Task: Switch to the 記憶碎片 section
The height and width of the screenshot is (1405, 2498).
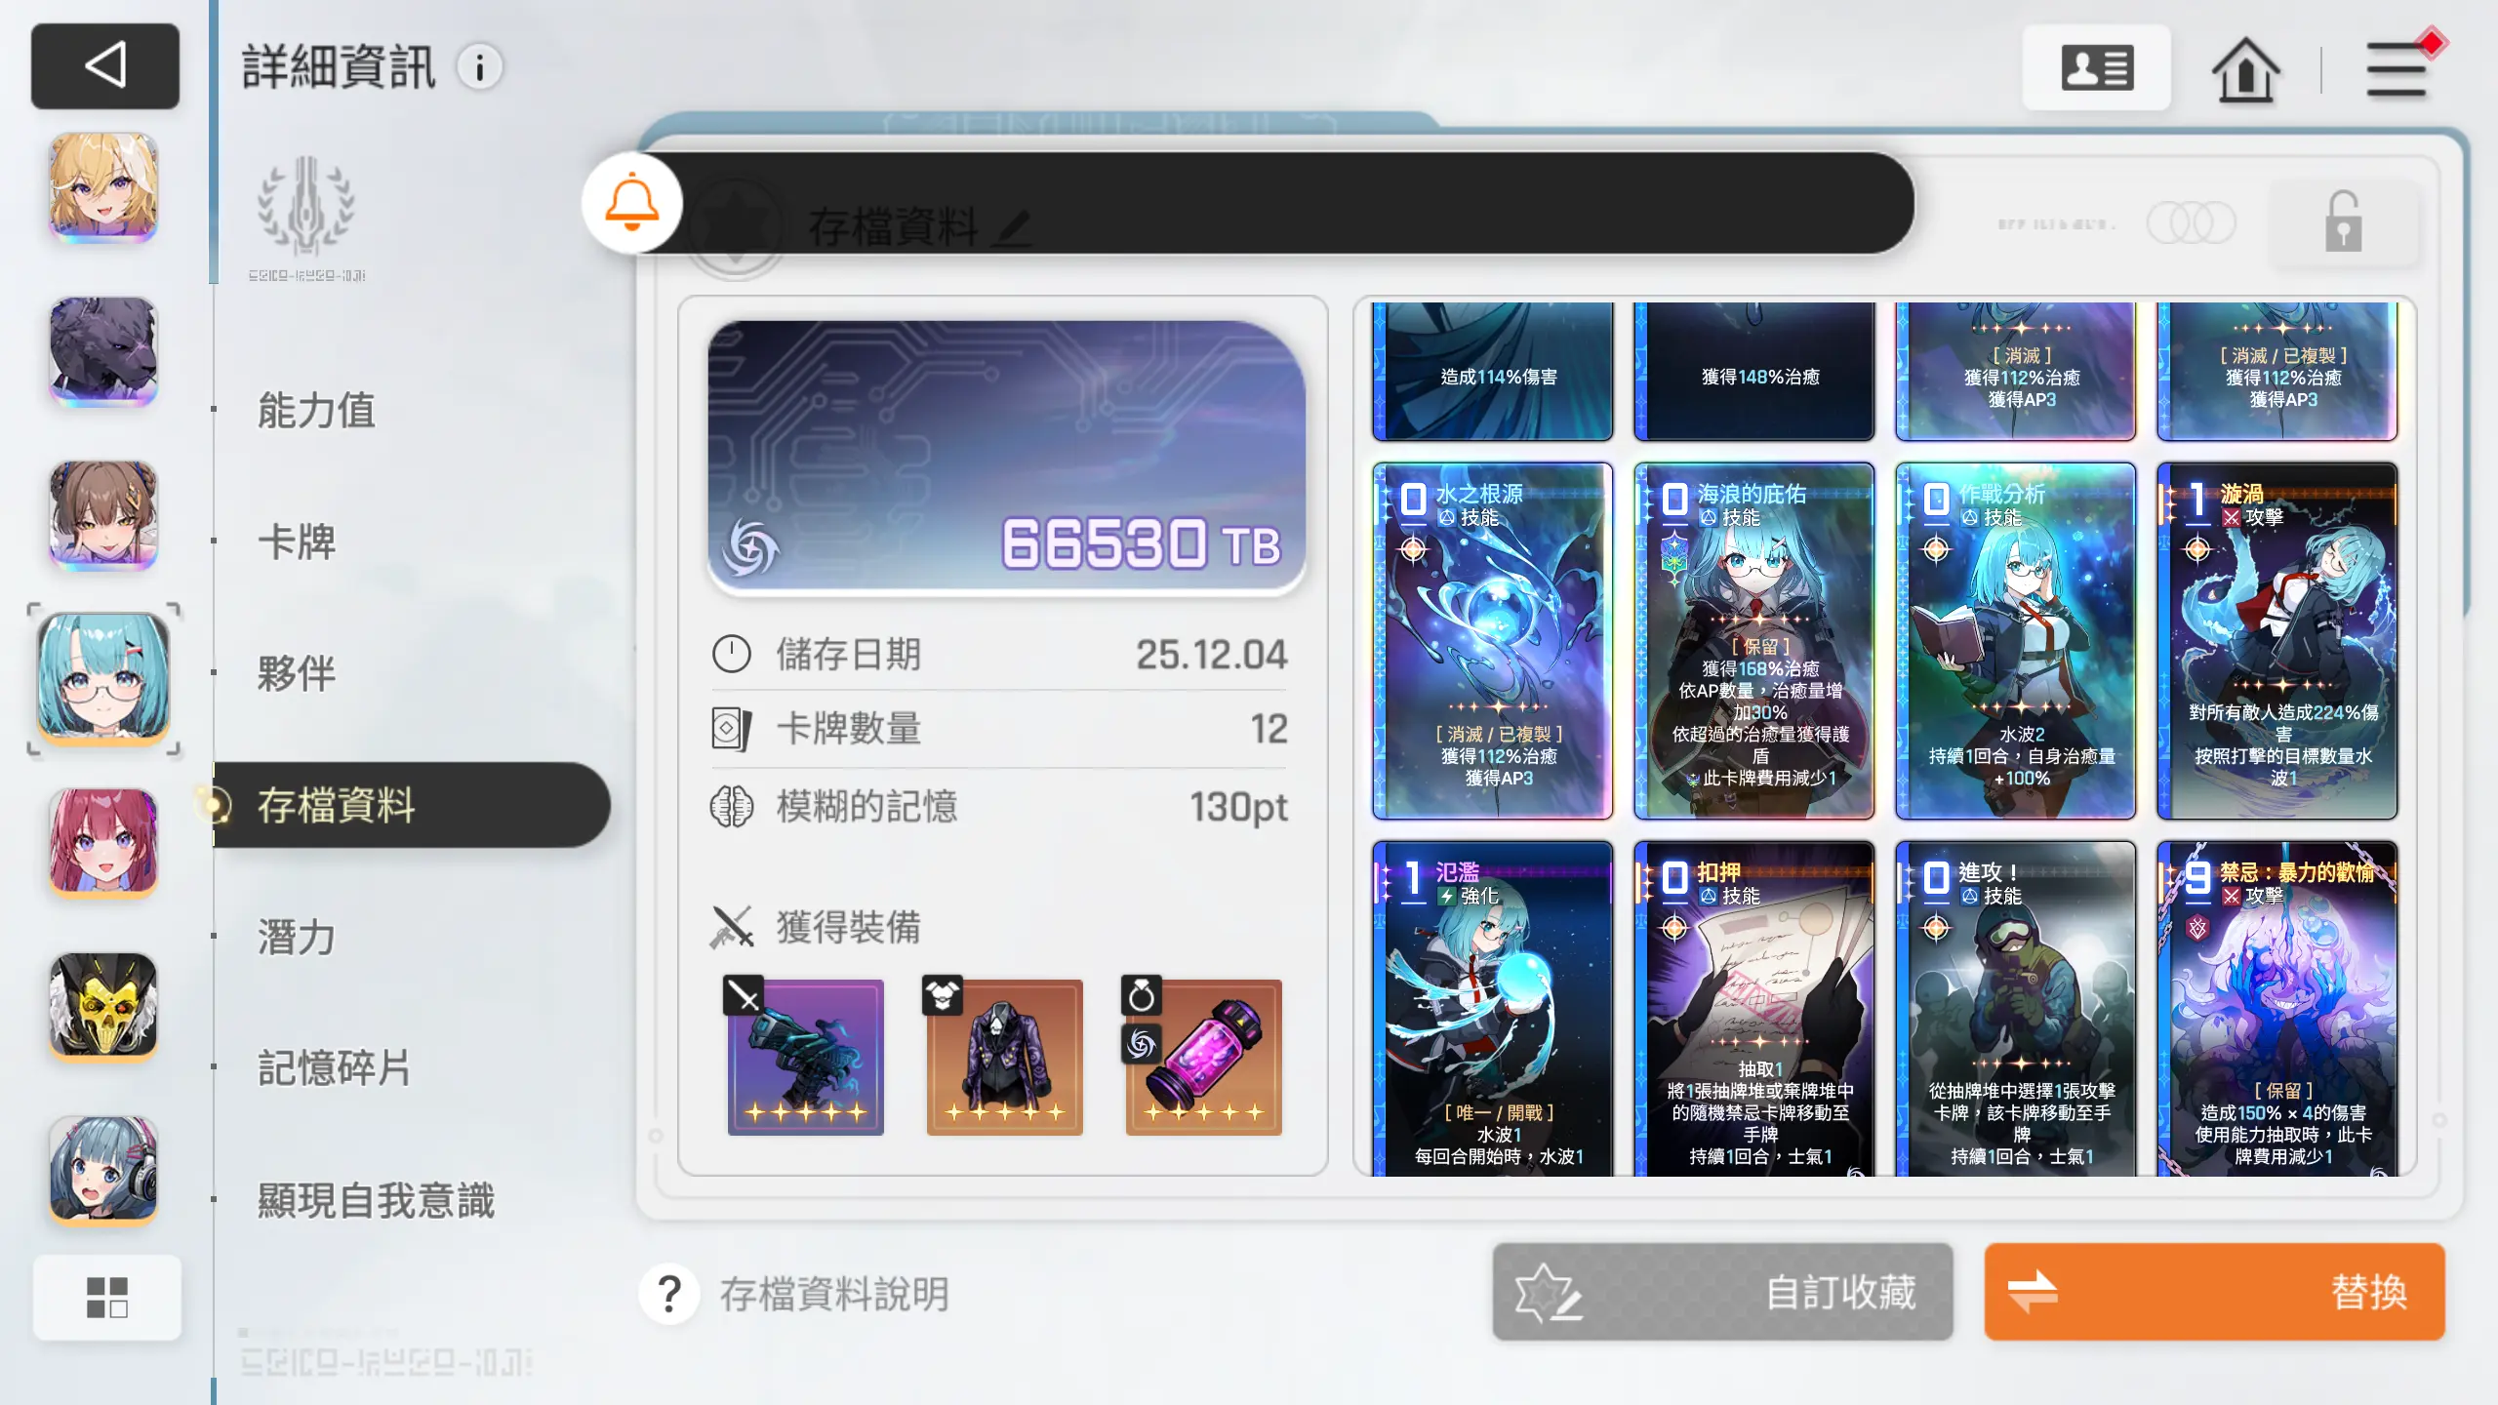Action: click(x=334, y=1068)
